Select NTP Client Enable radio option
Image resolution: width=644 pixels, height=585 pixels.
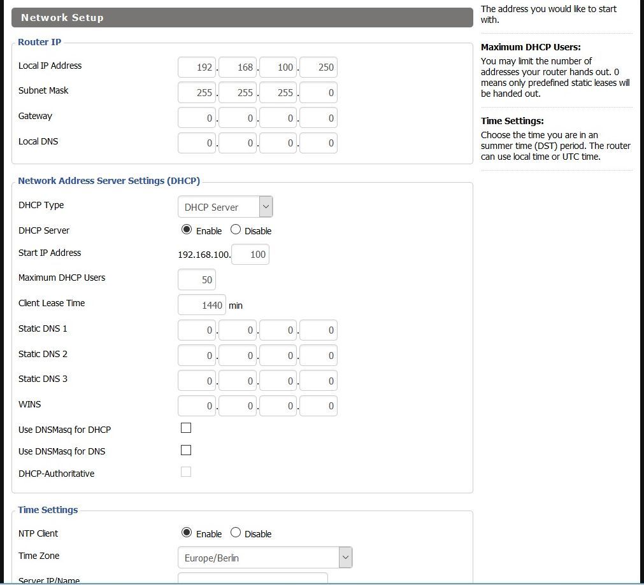(187, 532)
